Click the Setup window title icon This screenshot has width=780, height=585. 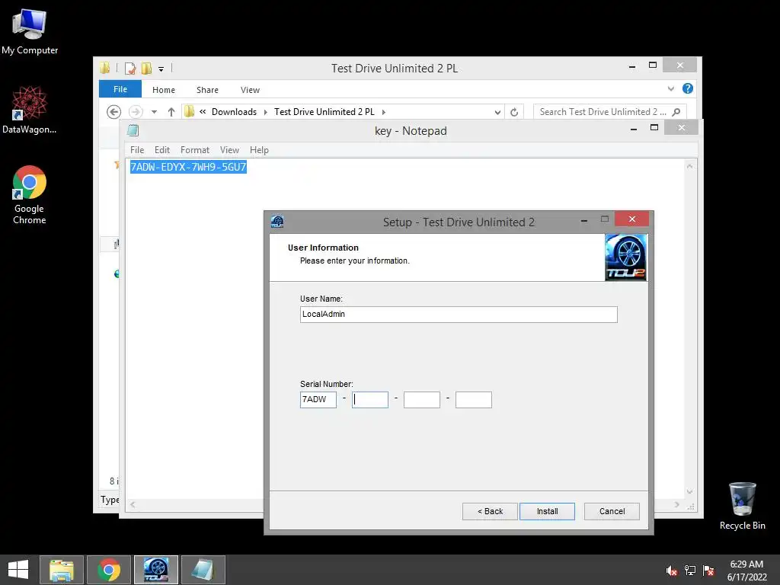(277, 222)
